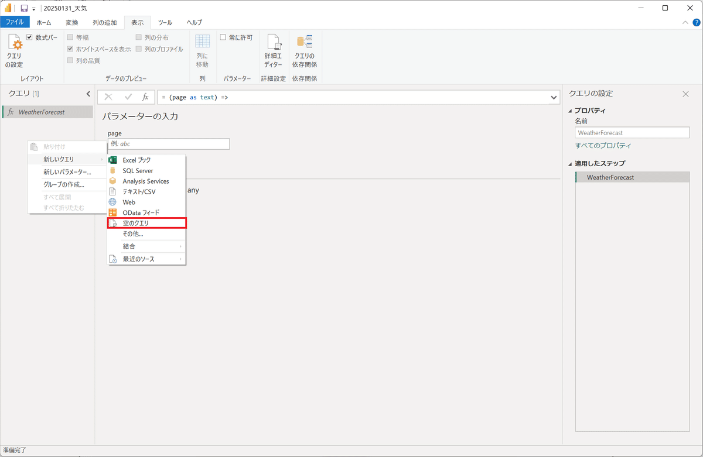Screen dimensions: 703x457
Task: Select the WeatherForecast query in list
Action: click(47, 112)
